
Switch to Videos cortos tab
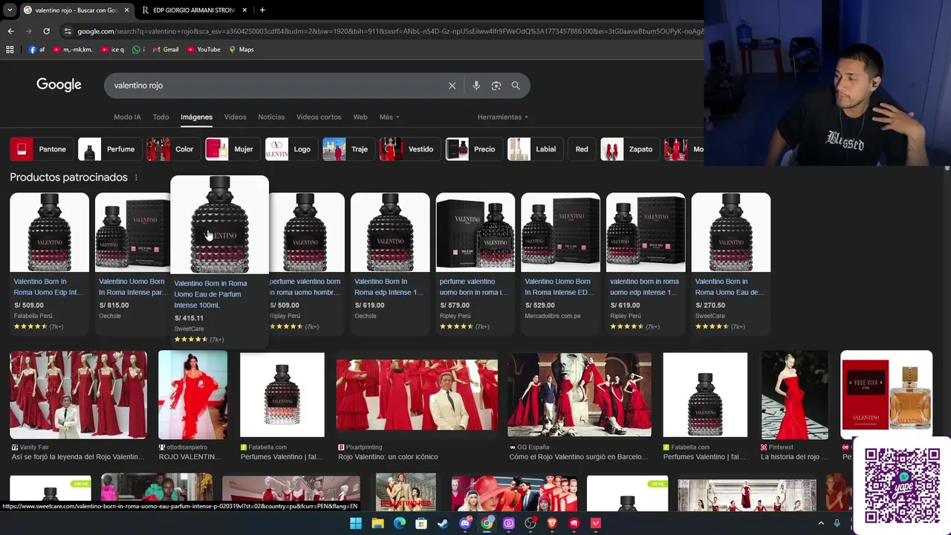319,117
